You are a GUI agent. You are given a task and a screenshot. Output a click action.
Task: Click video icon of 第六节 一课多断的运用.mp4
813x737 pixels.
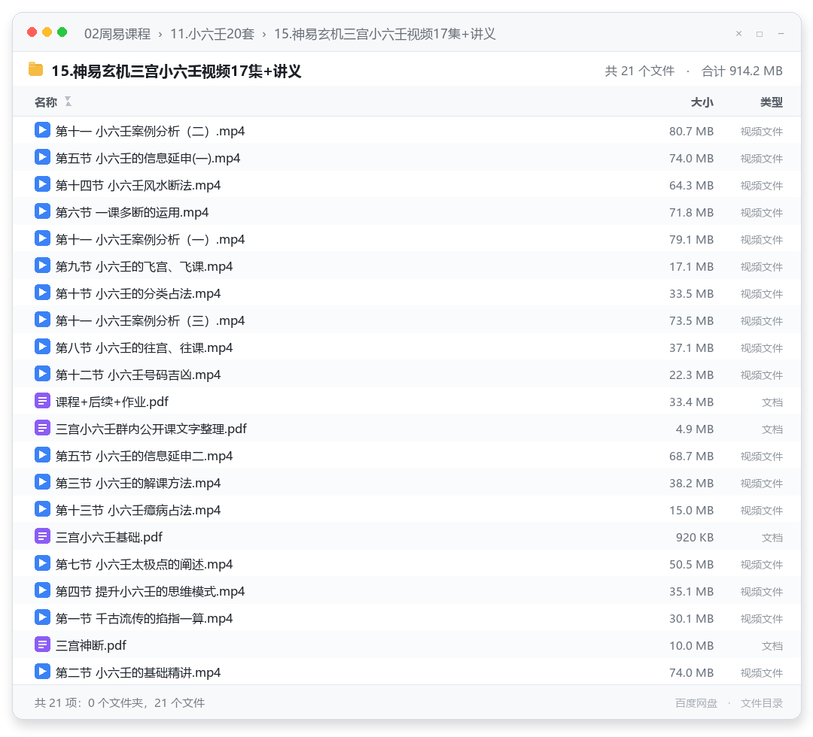42,211
